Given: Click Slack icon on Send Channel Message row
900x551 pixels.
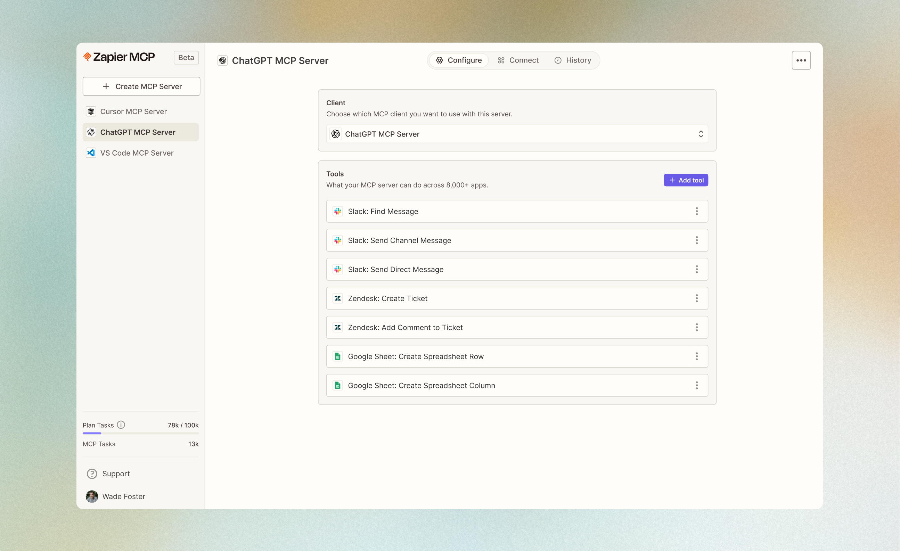Looking at the screenshot, I should pyautogui.click(x=337, y=240).
